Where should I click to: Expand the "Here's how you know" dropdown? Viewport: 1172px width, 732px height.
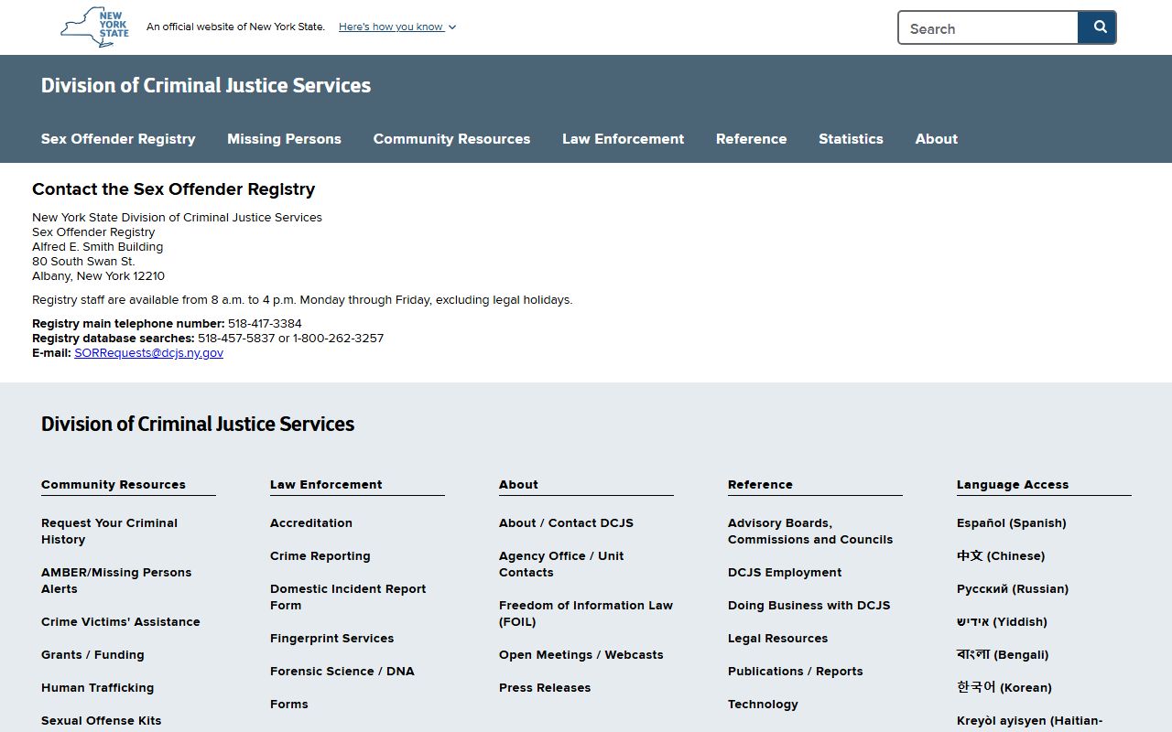[397, 27]
